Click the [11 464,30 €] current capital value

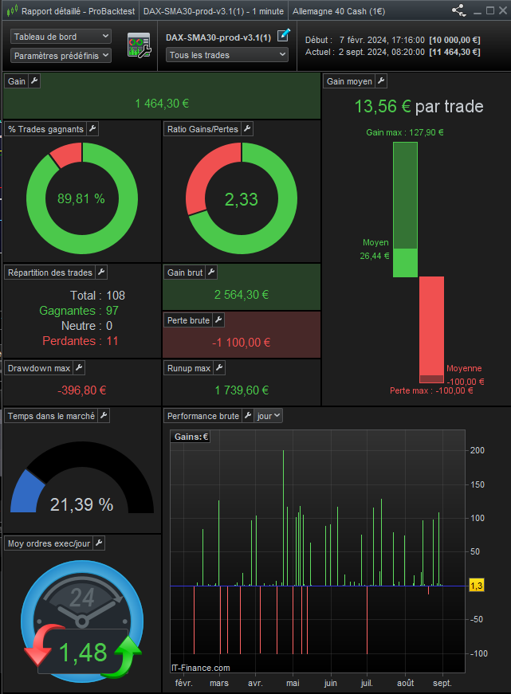[x=454, y=52]
